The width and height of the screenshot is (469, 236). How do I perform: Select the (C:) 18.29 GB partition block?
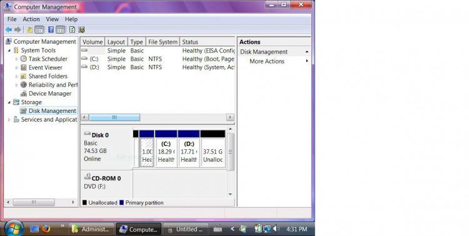[x=166, y=149]
